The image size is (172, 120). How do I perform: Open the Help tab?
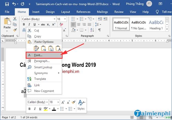click(x=146, y=12)
